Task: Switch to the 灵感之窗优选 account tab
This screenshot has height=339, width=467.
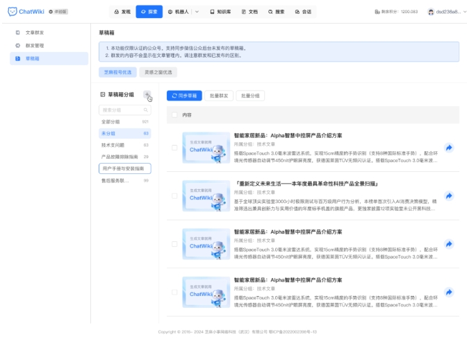Action: 158,72
